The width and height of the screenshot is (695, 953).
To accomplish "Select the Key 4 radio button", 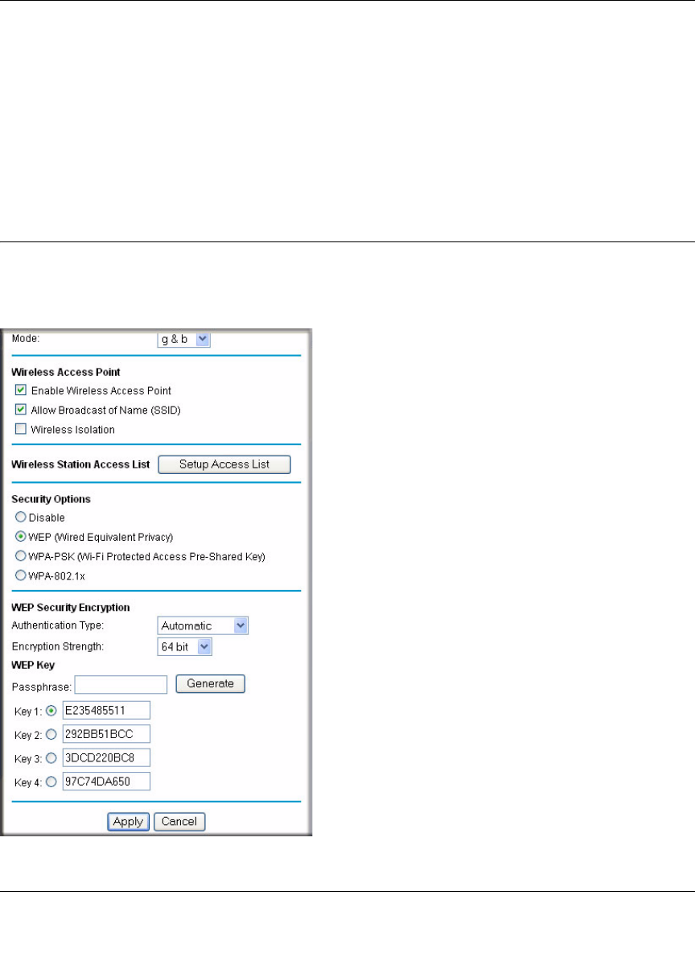I will [51, 782].
